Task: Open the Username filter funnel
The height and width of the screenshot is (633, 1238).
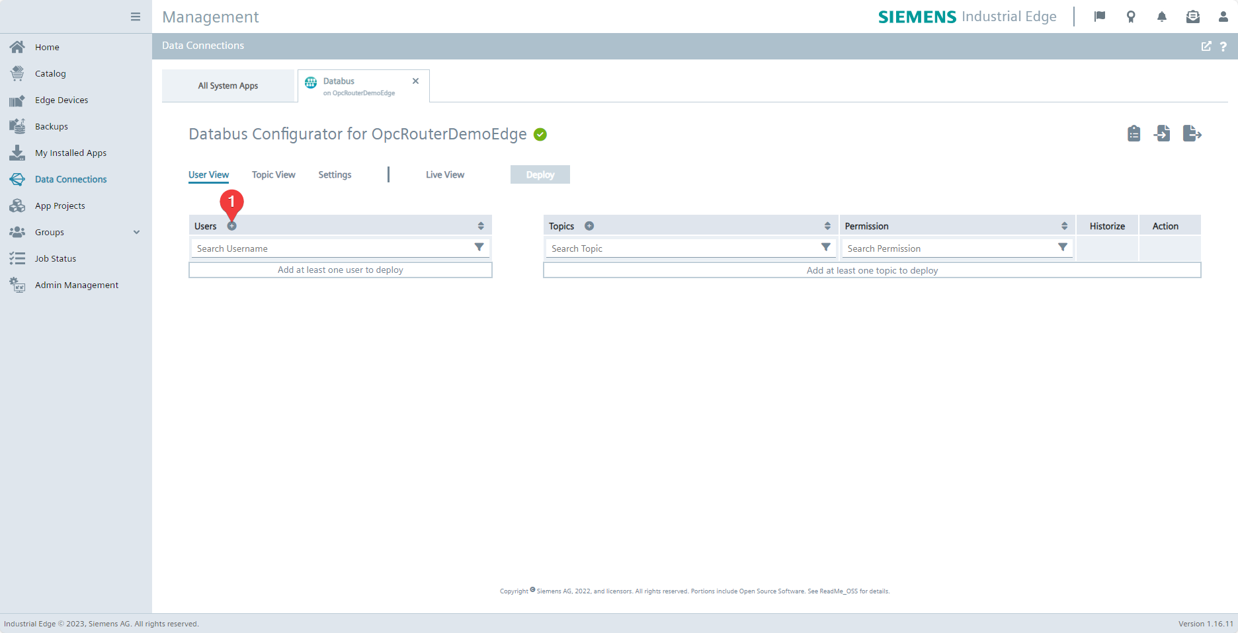Action: click(x=479, y=248)
